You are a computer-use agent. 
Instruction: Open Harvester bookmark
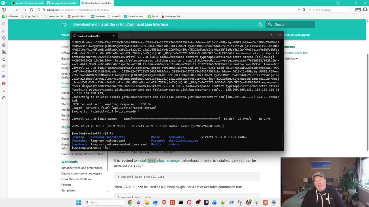tap(98, 16)
